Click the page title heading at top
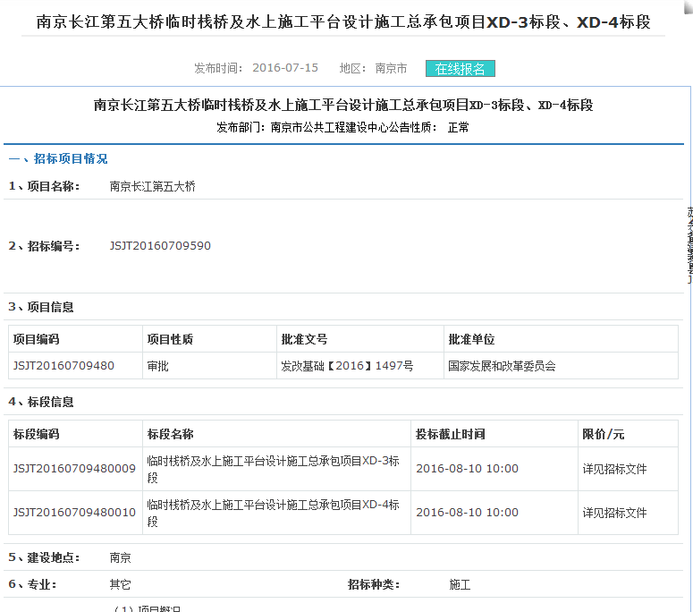The width and height of the screenshot is (693, 612). [x=343, y=21]
